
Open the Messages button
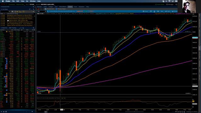click(170, 4)
